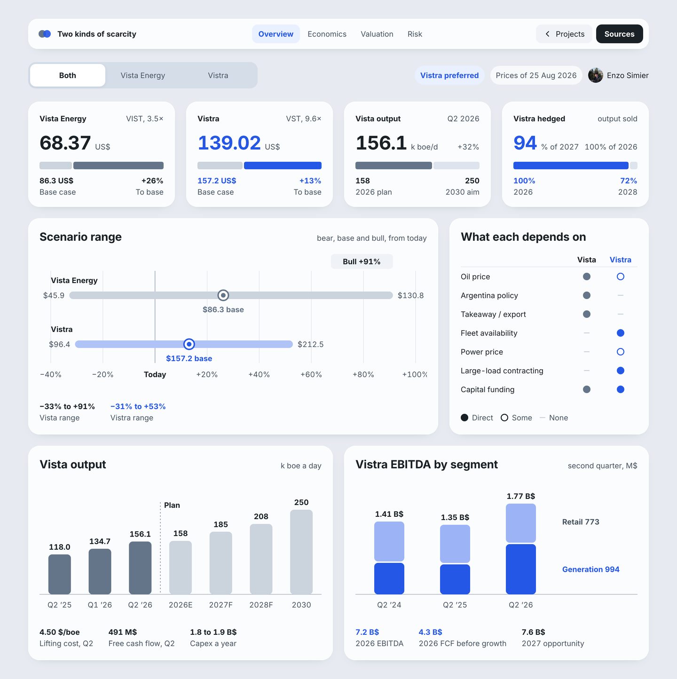The height and width of the screenshot is (679, 677).
Task: Click Vistra power price ring marker
Action: pos(621,352)
